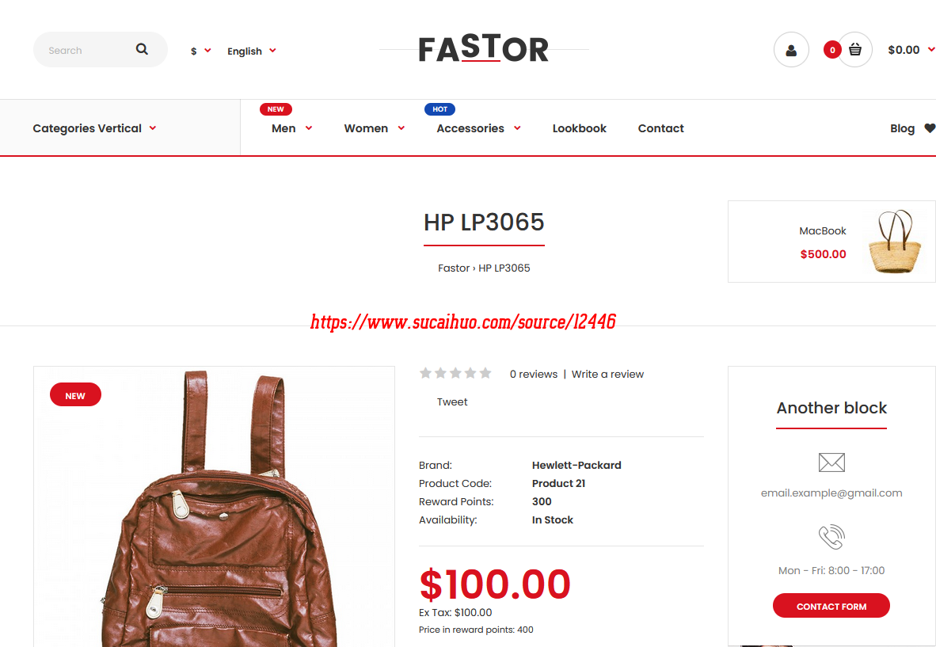The image size is (936, 647).
Task: Click the heart wishlist icon beside Blog
Action: [930, 127]
